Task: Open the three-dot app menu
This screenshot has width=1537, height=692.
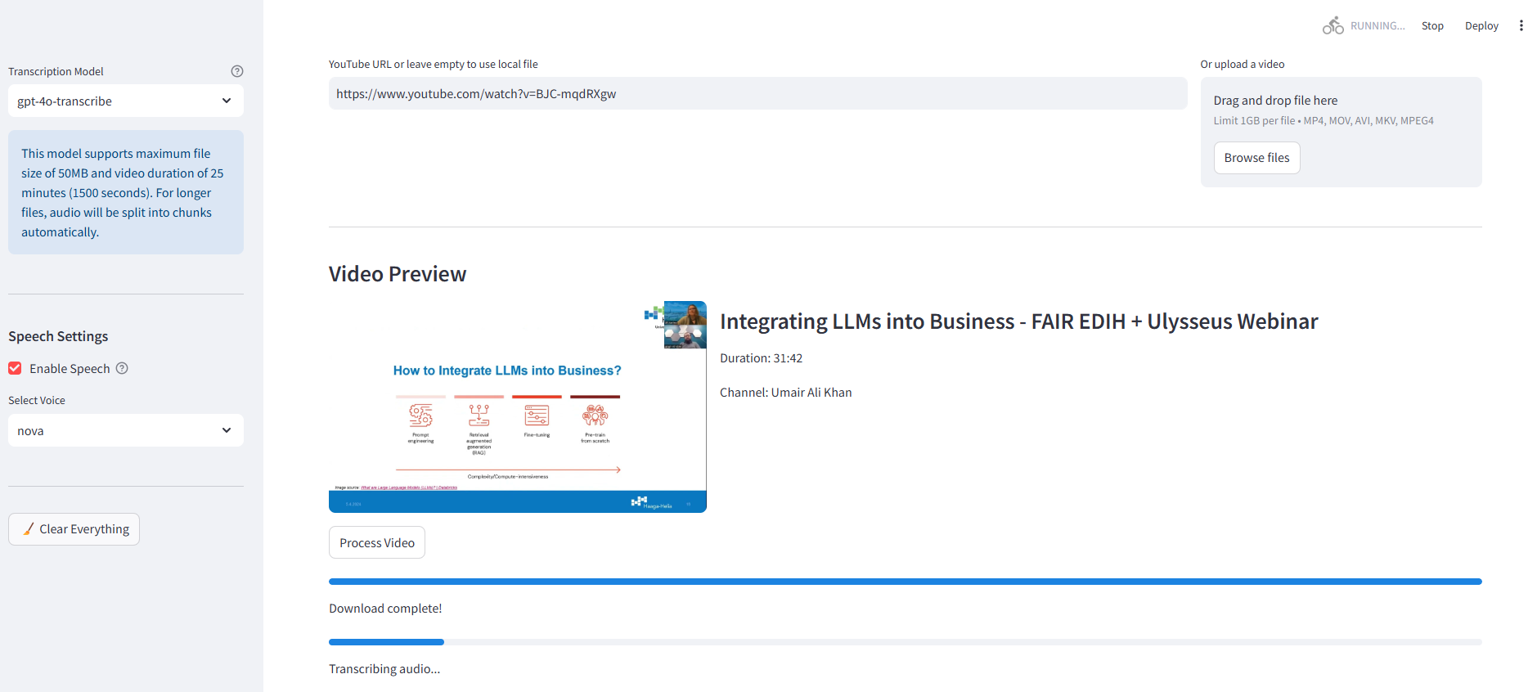Action: (x=1521, y=25)
